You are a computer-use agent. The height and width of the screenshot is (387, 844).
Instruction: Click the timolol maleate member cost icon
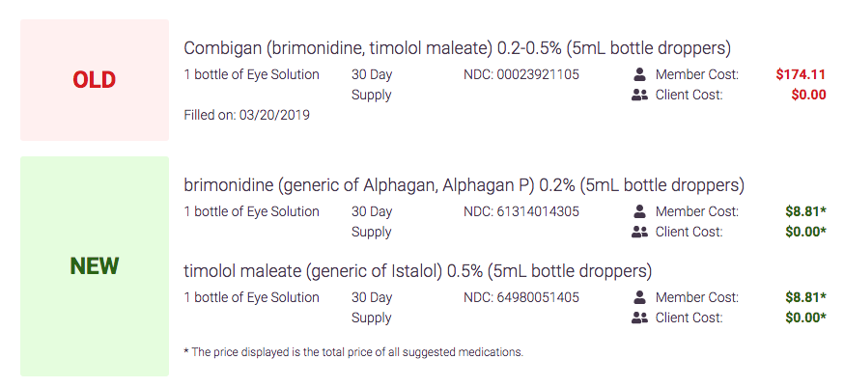(x=639, y=297)
